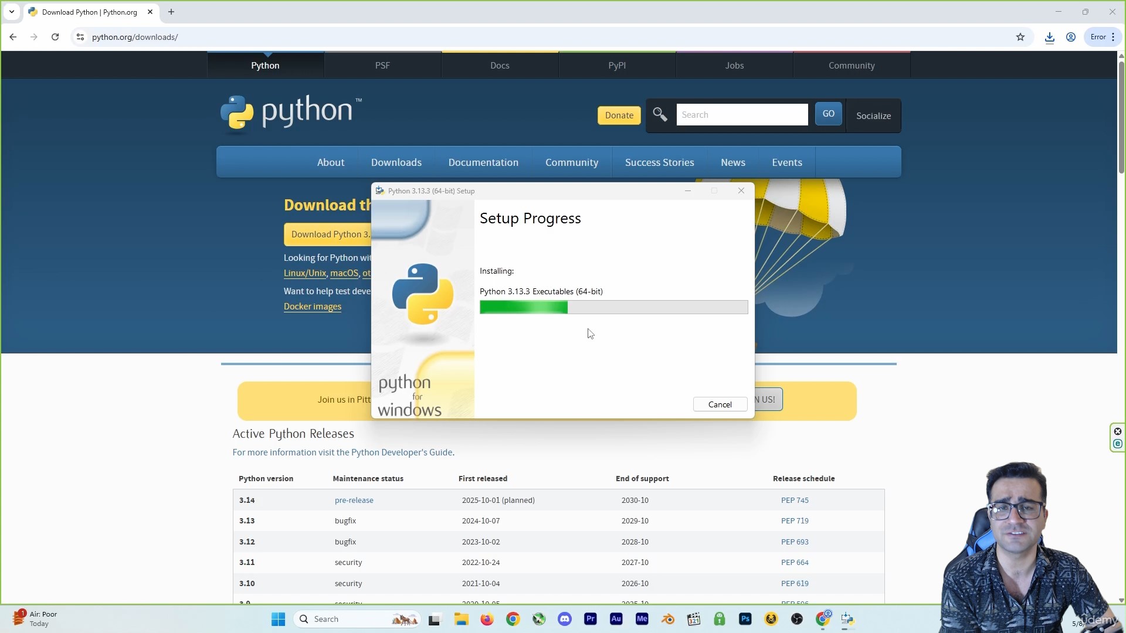Open Adobe Photoshop from taskbar
The width and height of the screenshot is (1126, 633).
(745, 619)
